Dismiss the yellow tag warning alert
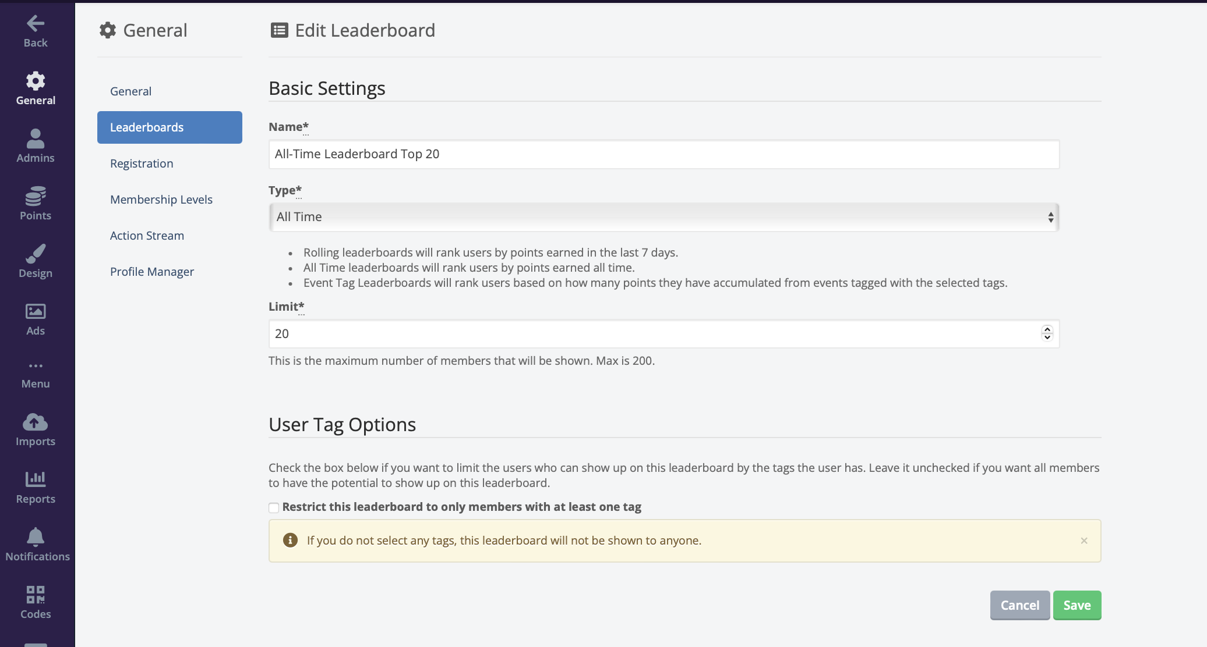The height and width of the screenshot is (647, 1207). (x=1084, y=541)
